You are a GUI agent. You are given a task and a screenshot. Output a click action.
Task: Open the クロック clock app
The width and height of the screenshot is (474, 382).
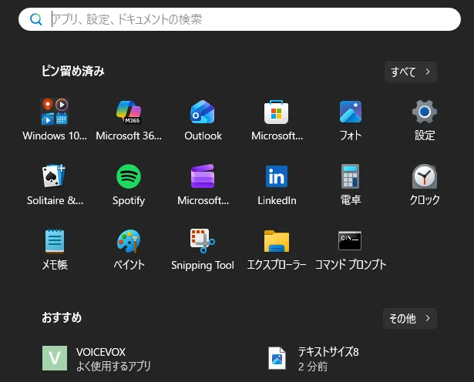425,176
